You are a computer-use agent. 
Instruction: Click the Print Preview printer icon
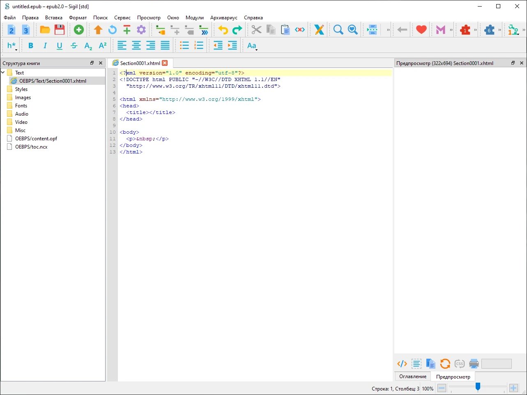point(474,364)
